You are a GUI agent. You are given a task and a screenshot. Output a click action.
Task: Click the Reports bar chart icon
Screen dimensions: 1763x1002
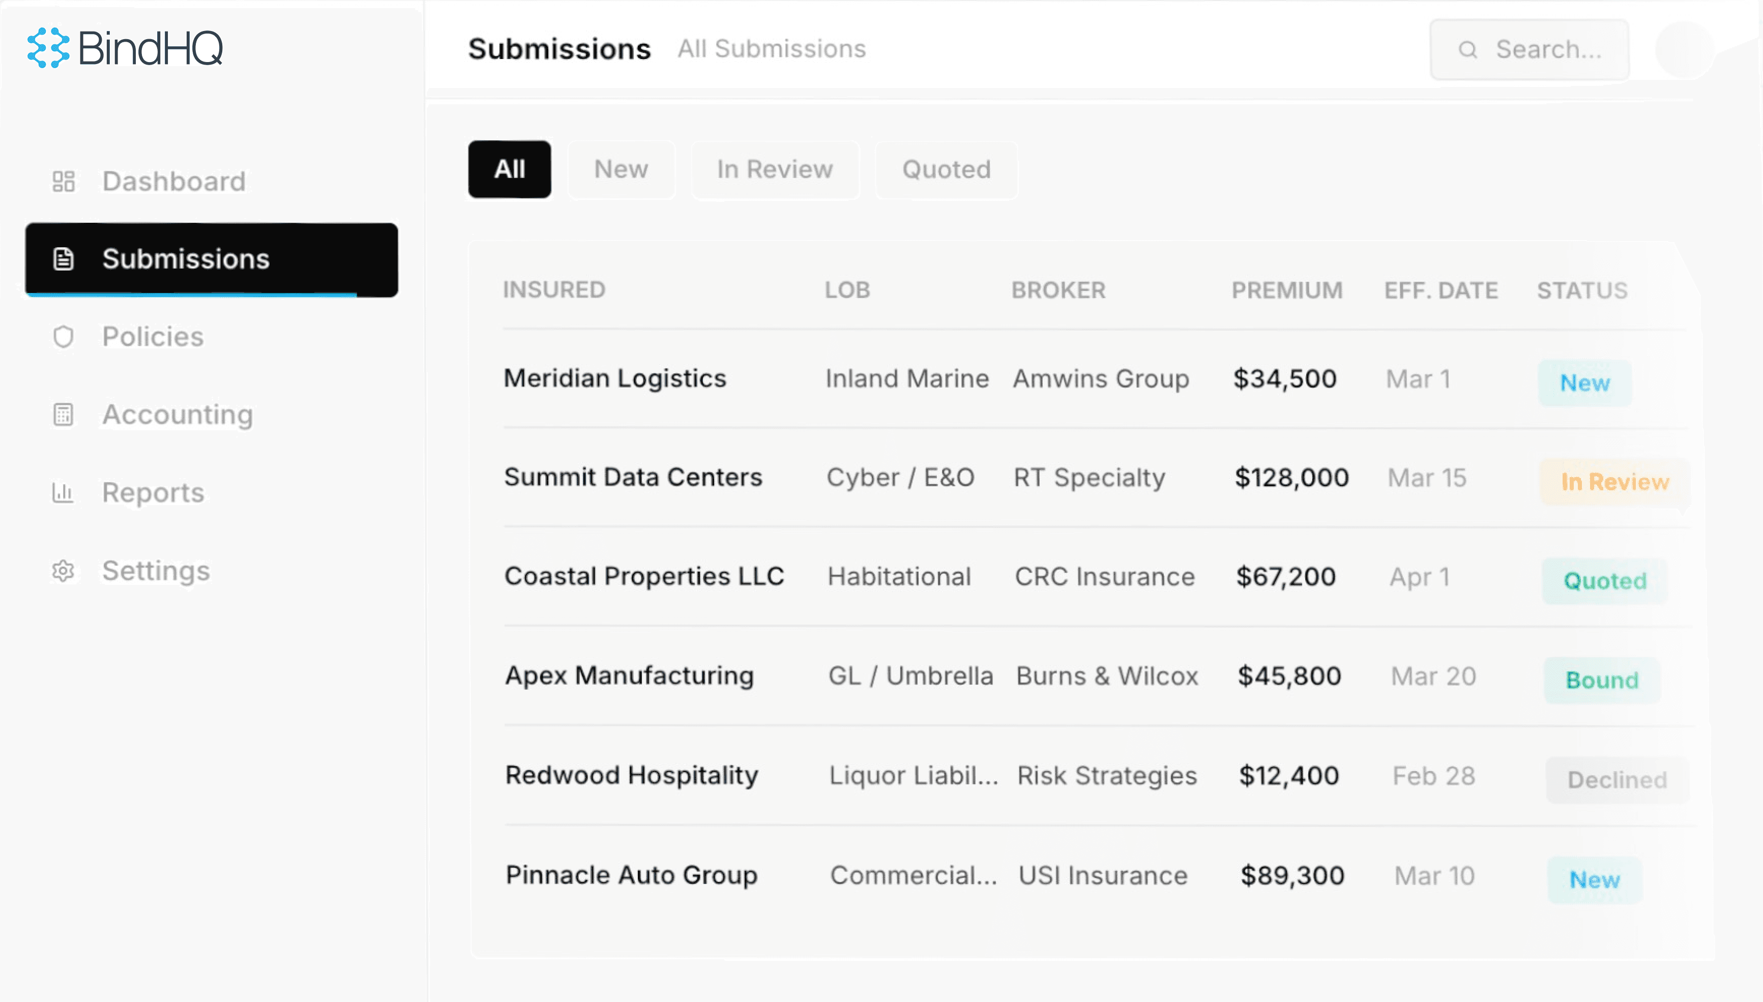(63, 493)
